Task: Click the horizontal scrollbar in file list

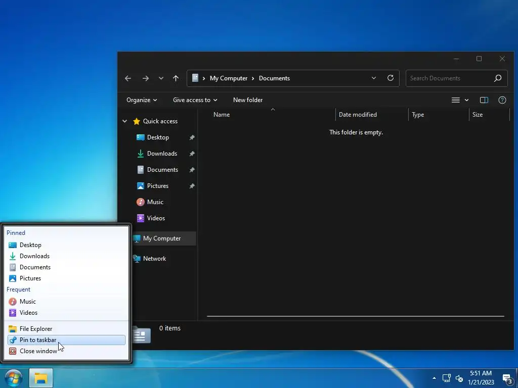Action: point(356,316)
